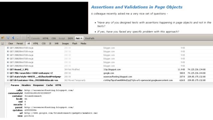Expand the GET Anand_1.JPG request
This screenshot has width=213, height=120.
(x=8, y=69)
